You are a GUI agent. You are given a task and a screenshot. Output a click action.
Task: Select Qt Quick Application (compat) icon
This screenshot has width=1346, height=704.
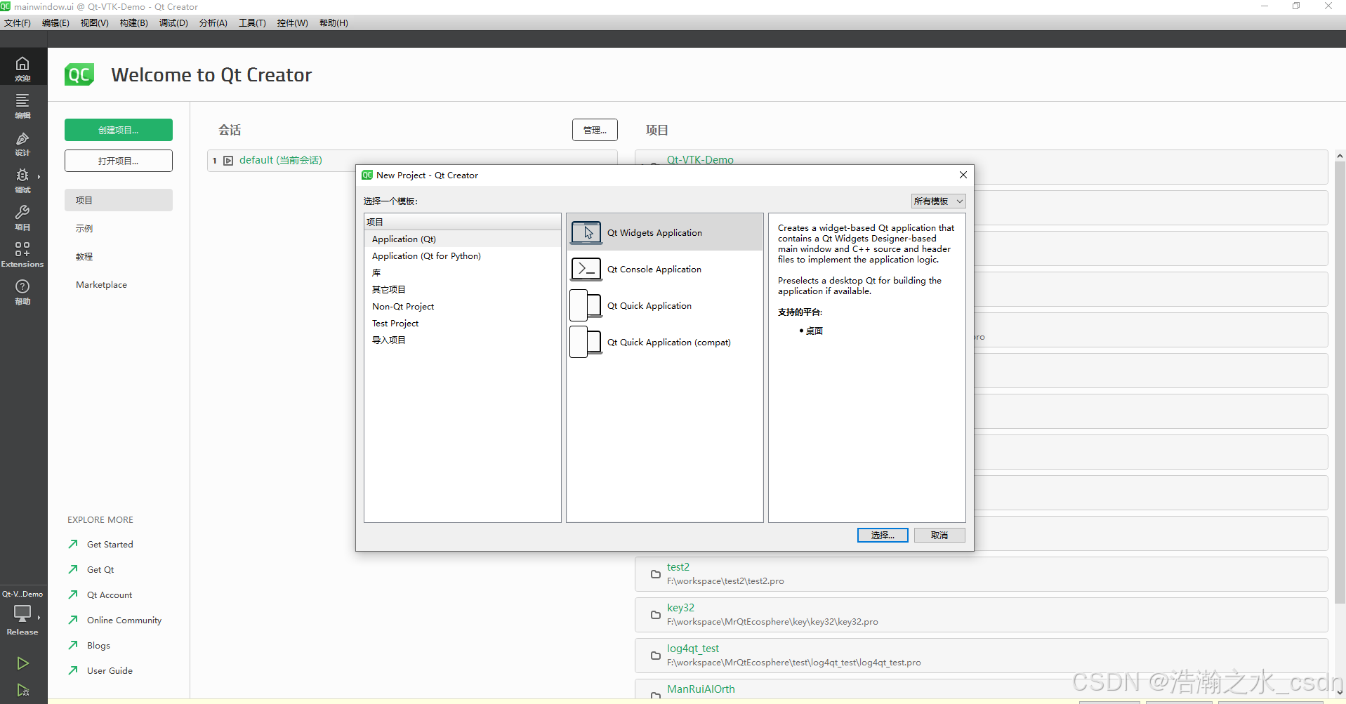[x=586, y=342]
